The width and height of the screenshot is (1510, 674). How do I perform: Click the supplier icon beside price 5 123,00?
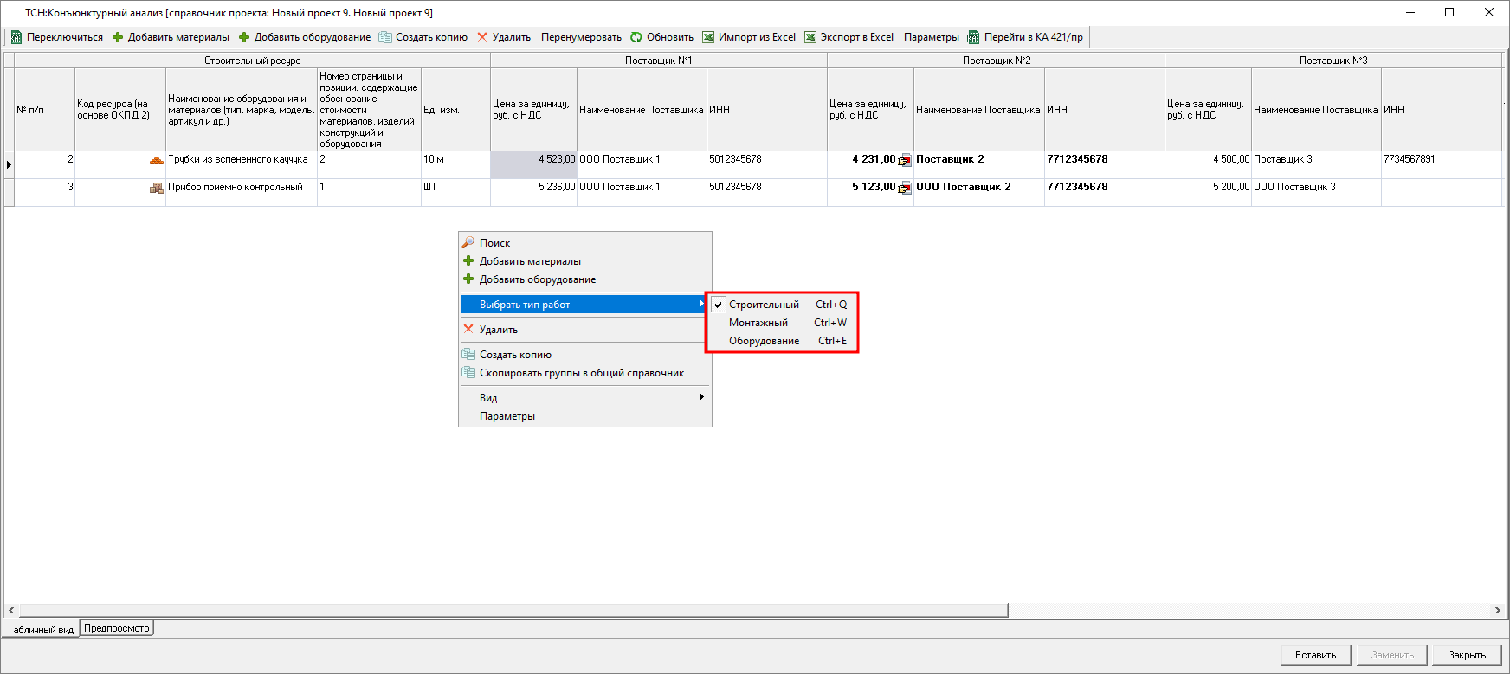point(905,189)
